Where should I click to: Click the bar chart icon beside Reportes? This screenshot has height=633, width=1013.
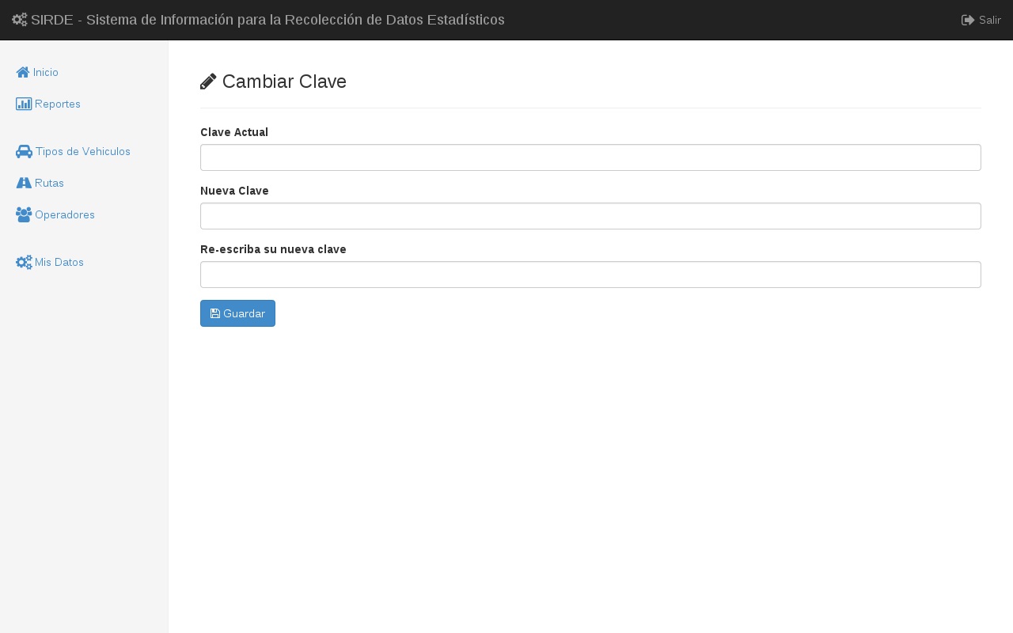pyautogui.click(x=24, y=104)
